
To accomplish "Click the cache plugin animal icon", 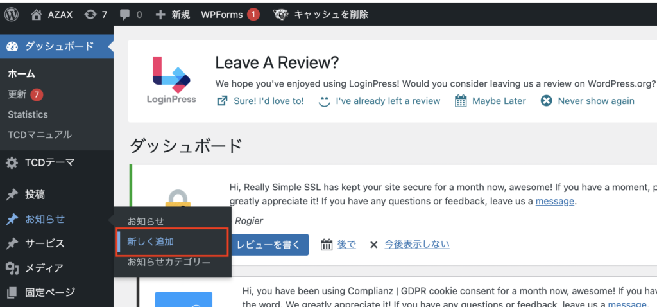I will [280, 15].
